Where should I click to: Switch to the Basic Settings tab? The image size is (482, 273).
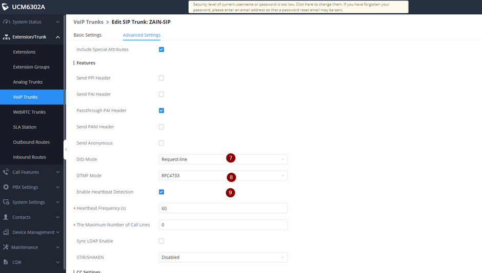pyautogui.click(x=88, y=35)
